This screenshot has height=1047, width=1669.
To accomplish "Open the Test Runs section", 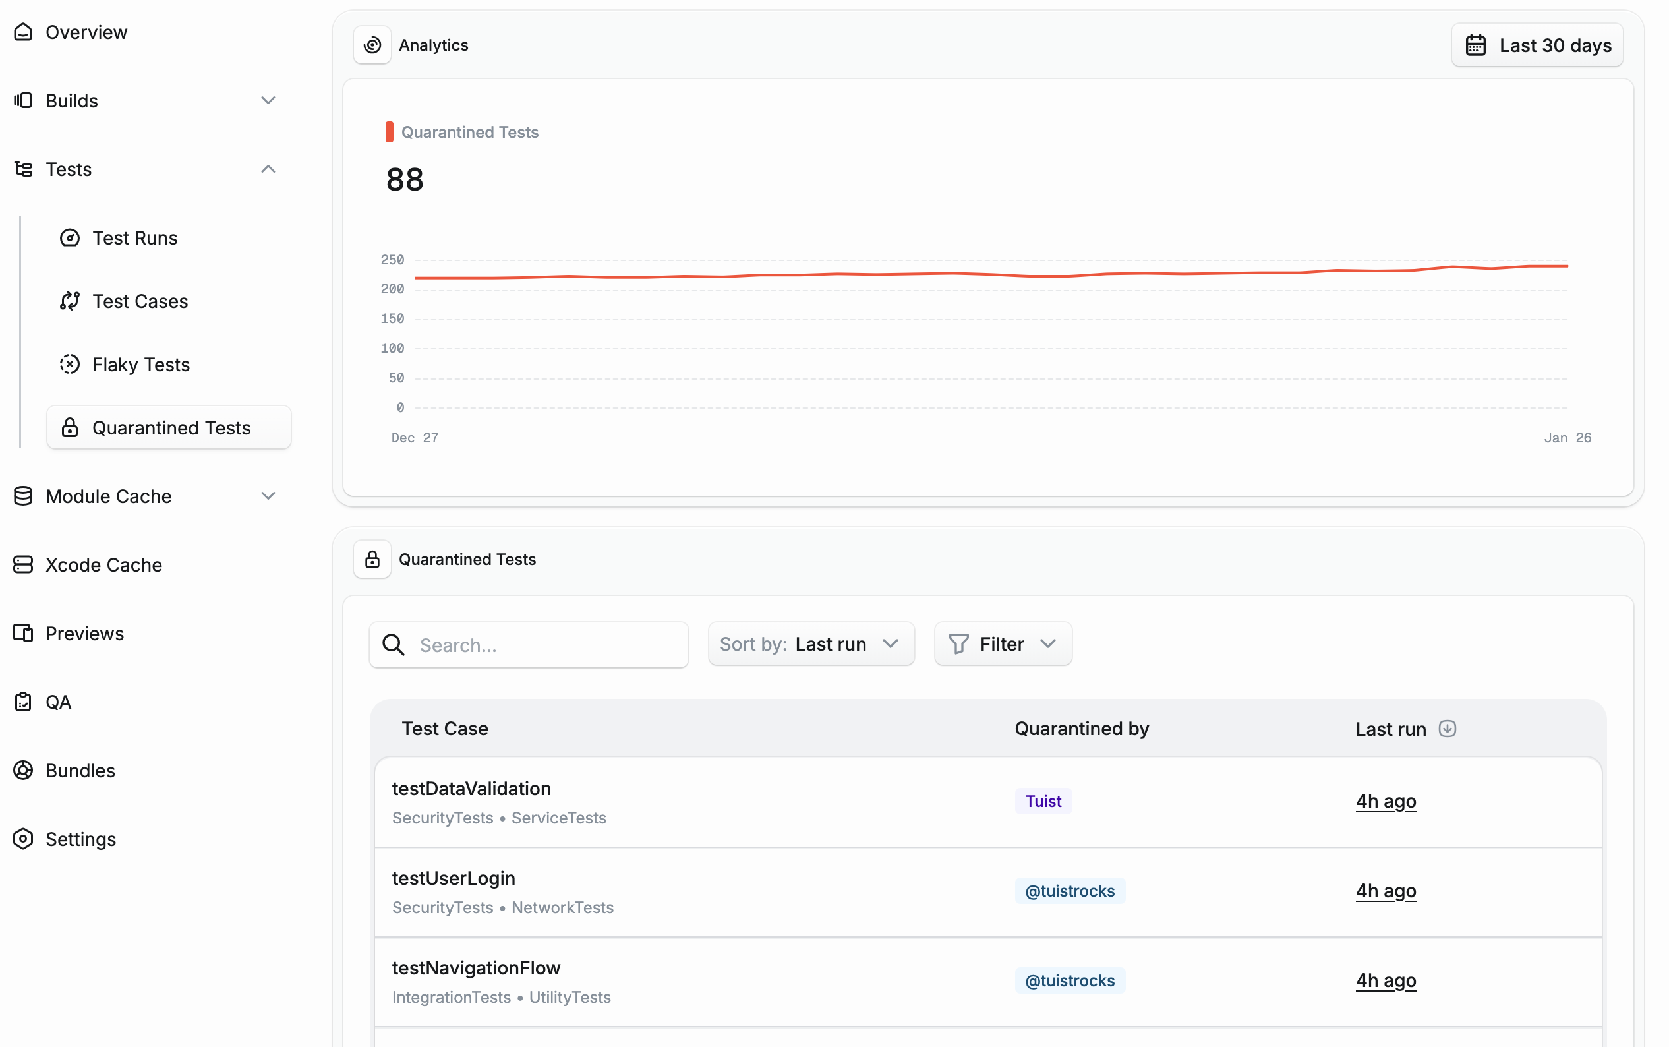I will [x=136, y=237].
